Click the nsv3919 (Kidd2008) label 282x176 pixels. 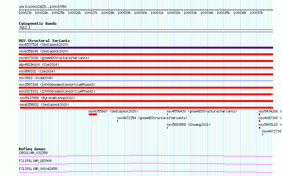36,78
